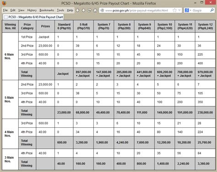Click the Firefox logo icon
The height and width of the screenshot is (172, 217).
click(4, 3)
